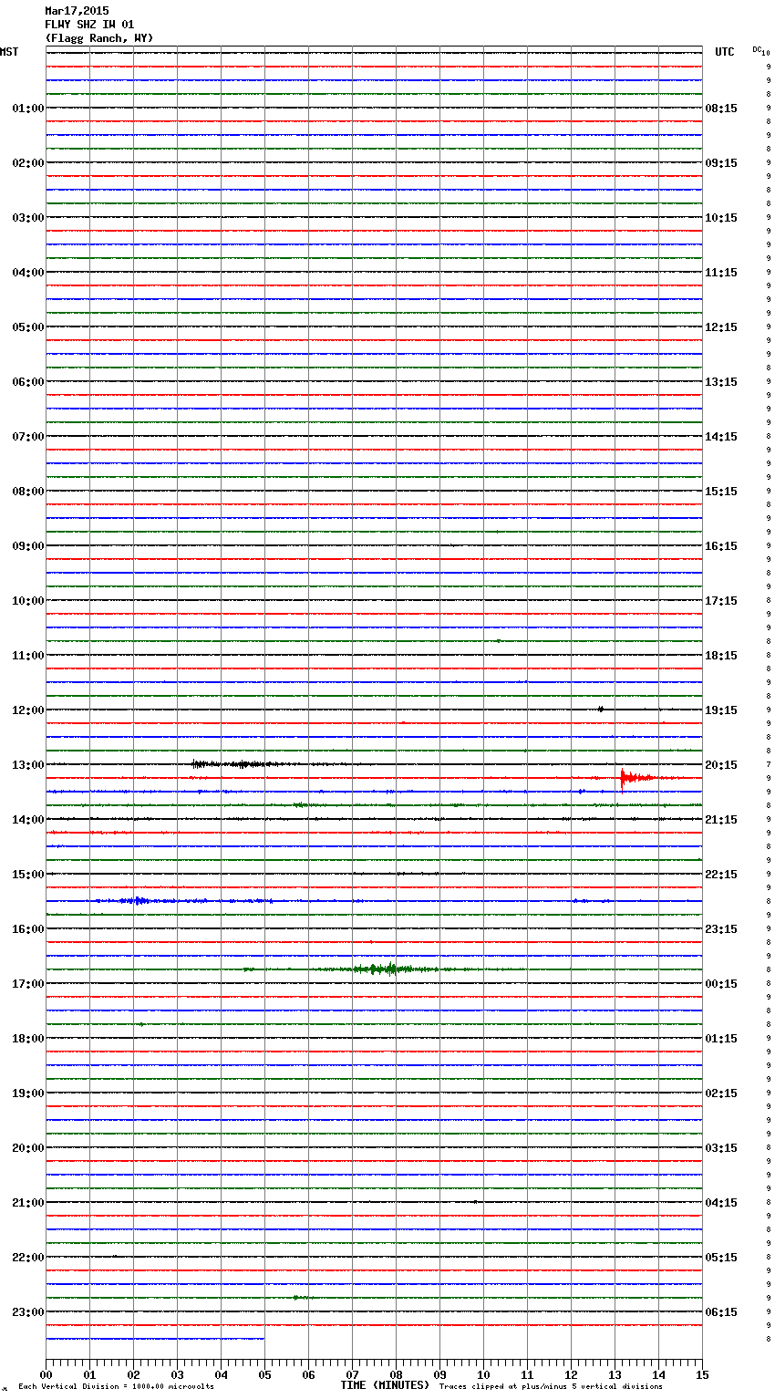Click the 06:15 UTC time label
775x1399 pixels.
point(721,1312)
